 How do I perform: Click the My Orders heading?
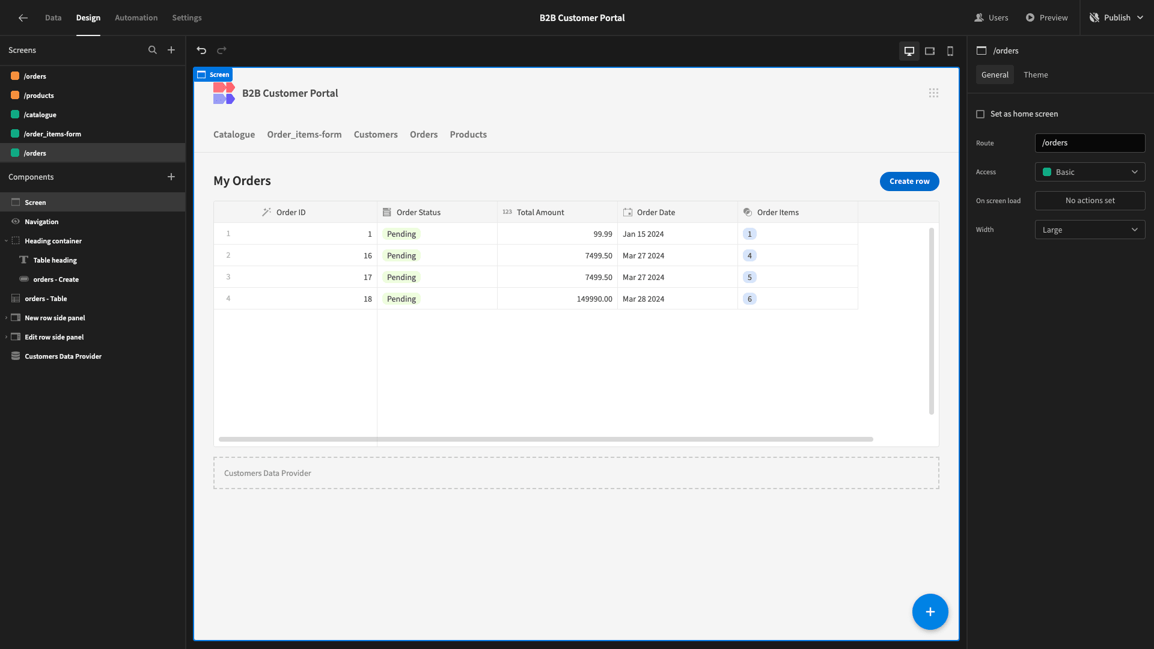242,181
